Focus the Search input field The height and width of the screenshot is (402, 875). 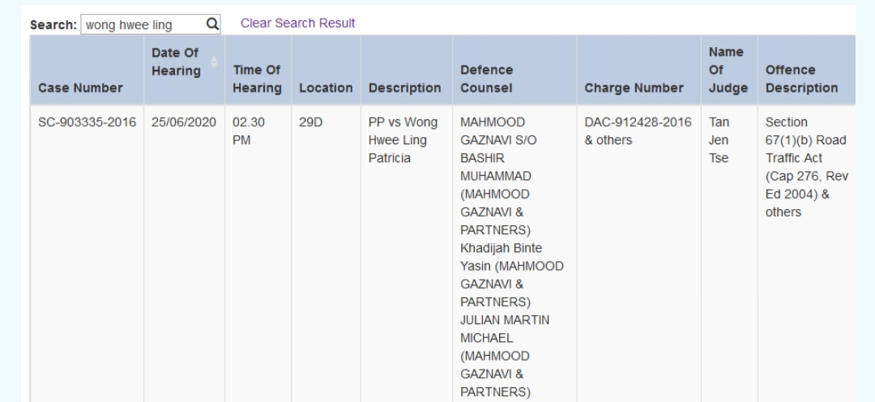pyautogui.click(x=143, y=24)
